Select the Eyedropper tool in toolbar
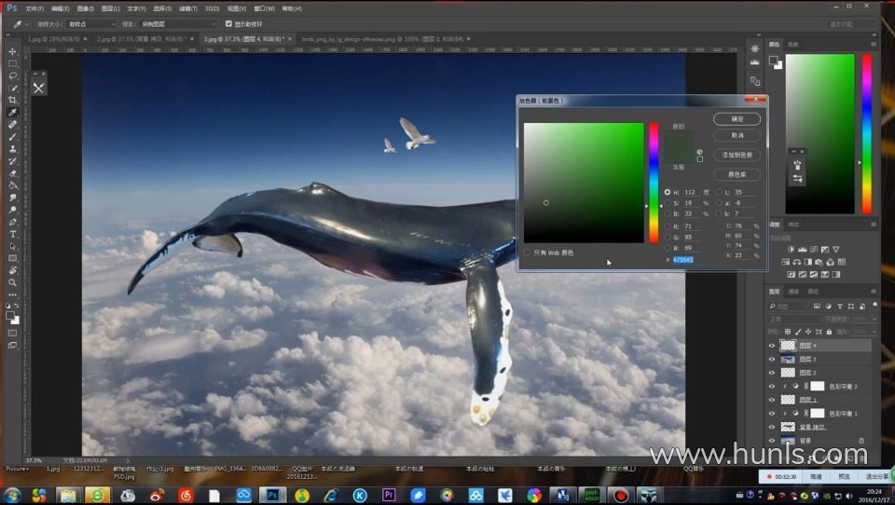Screen dimensions: 895x505 click(x=12, y=112)
